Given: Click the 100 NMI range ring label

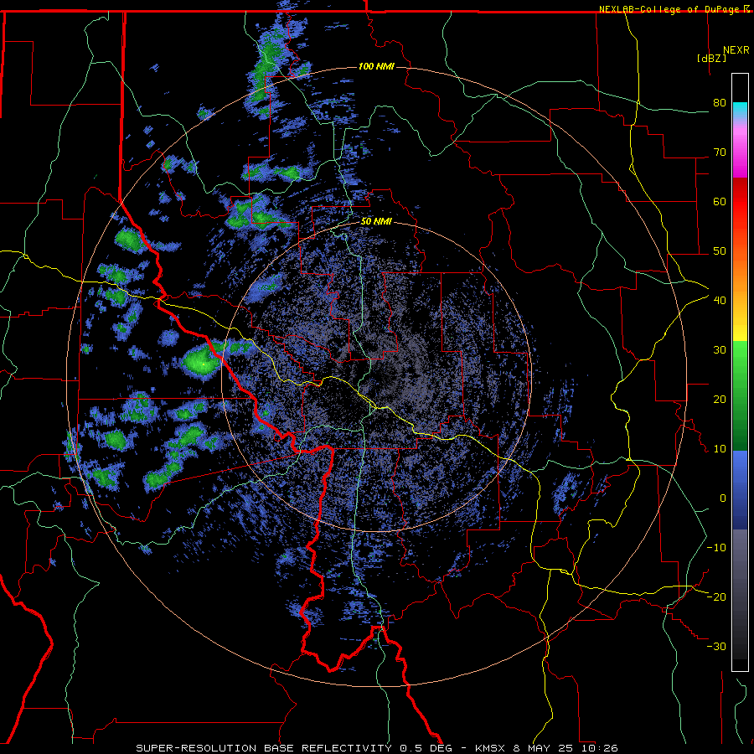Looking at the screenshot, I should click(376, 66).
